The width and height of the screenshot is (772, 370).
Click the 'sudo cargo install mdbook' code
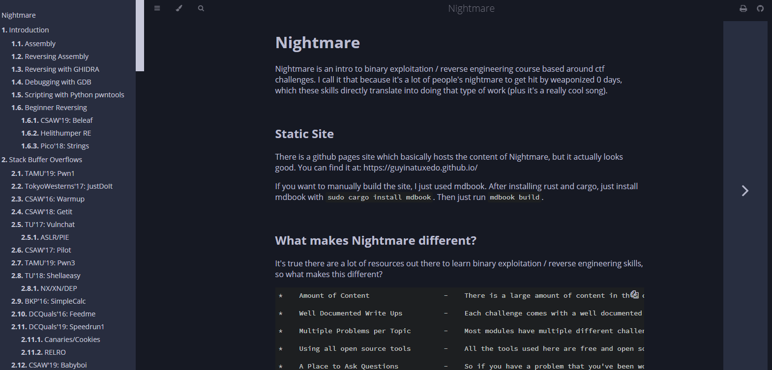tap(379, 198)
